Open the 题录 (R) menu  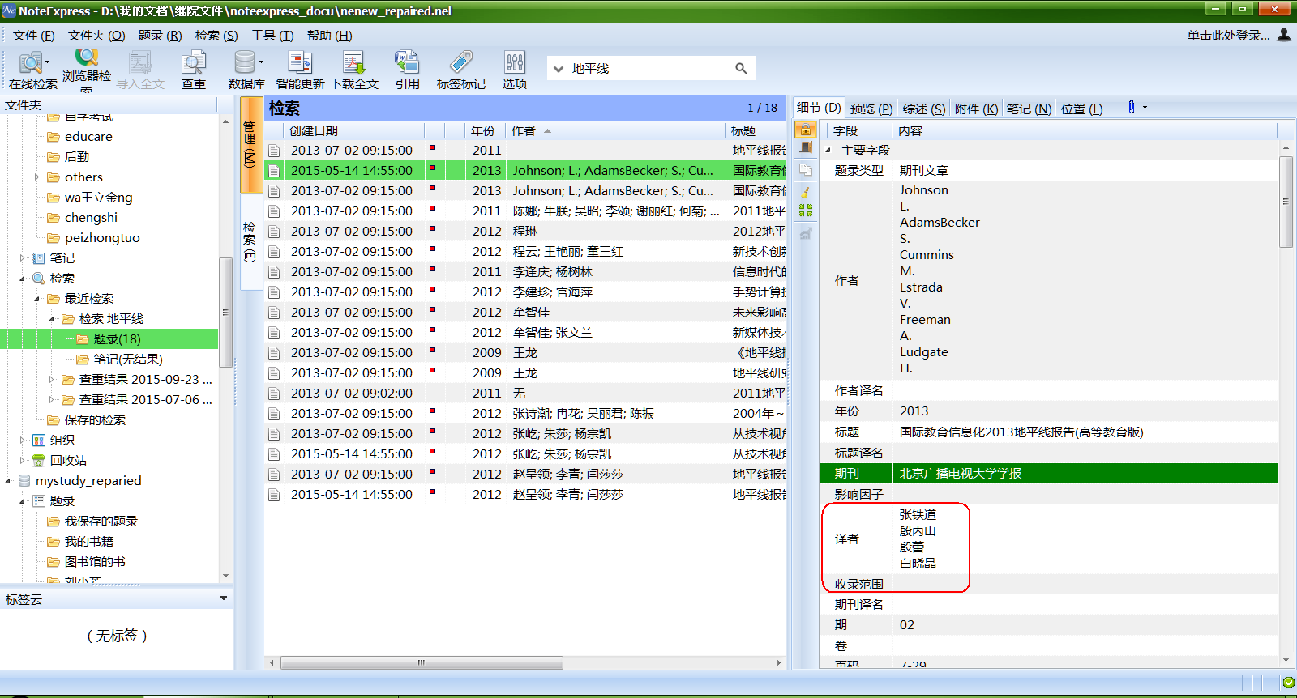coord(160,36)
